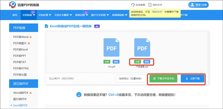The height and width of the screenshot is (109, 223).
Task: Select 图片转PDF in the sidebar
Action: coord(20,99)
